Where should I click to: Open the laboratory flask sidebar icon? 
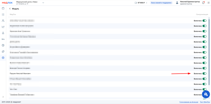[x=3, y=33]
